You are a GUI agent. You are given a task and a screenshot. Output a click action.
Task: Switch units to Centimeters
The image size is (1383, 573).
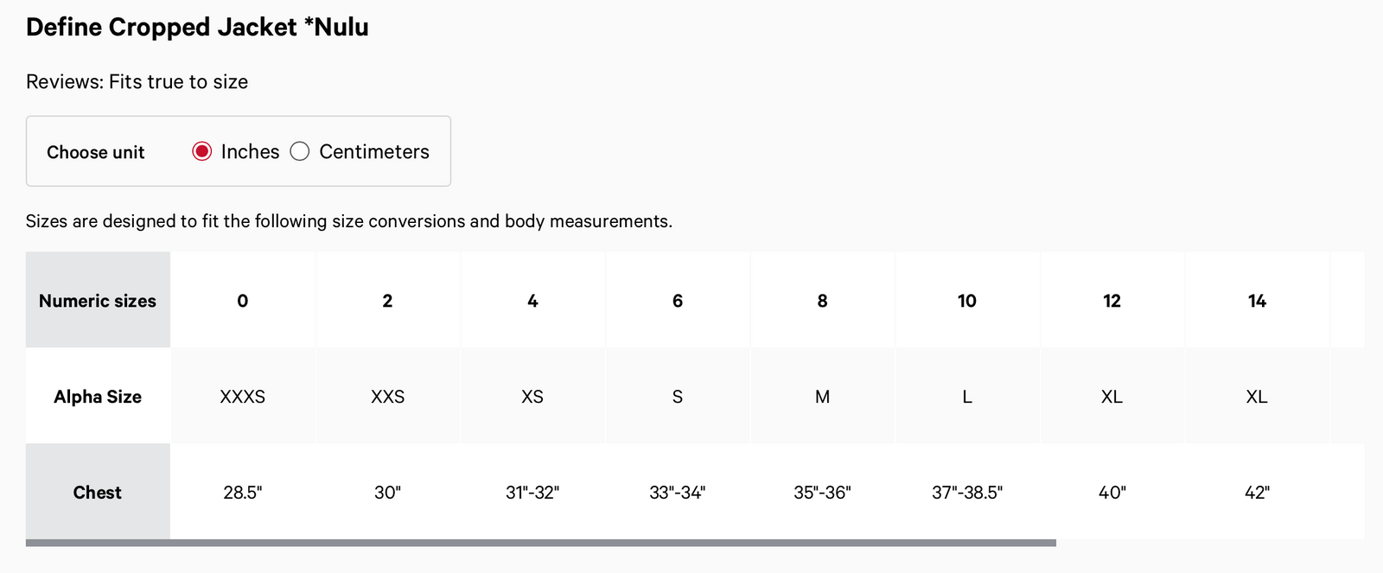(300, 152)
